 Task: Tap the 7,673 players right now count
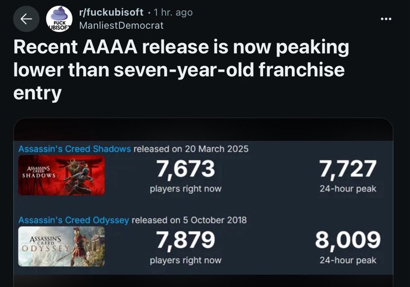coord(186,168)
